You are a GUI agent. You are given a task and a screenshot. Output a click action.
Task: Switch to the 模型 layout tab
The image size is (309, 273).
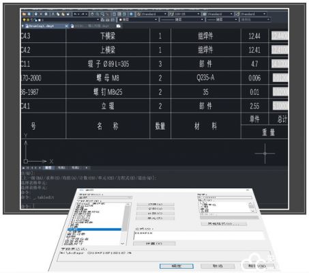coord(48,168)
